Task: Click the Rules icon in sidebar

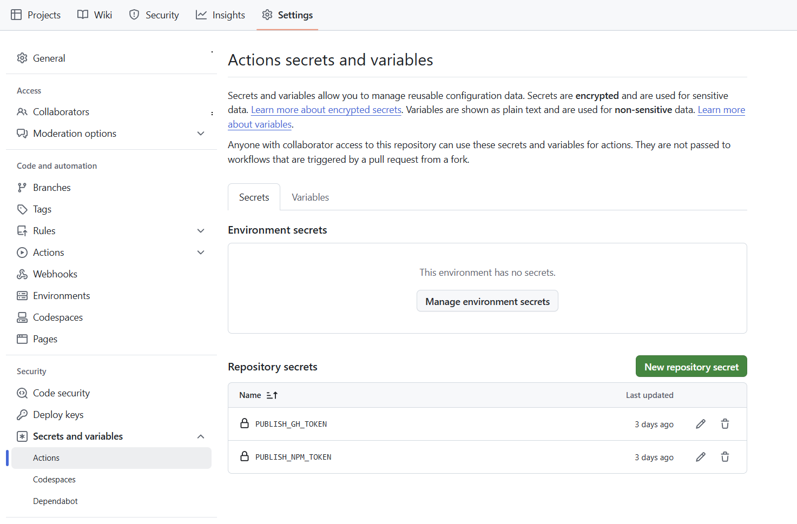Action: [x=22, y=231]
